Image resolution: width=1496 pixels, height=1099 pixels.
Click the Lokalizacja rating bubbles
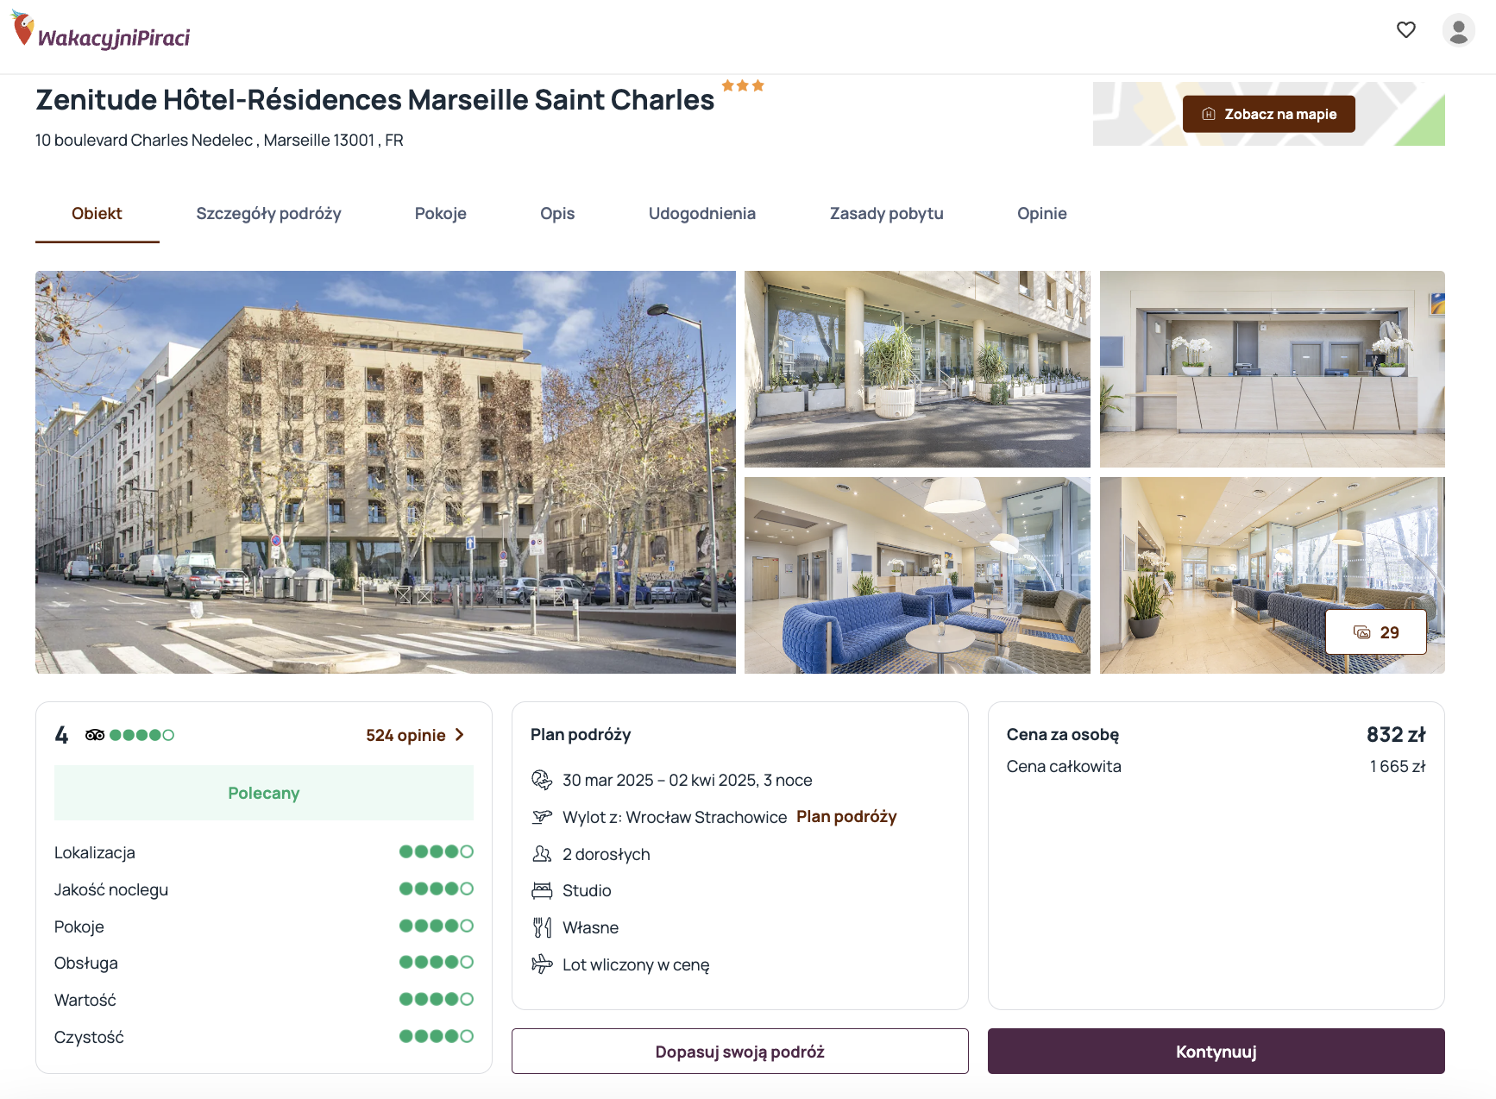(x=437, y=852)
